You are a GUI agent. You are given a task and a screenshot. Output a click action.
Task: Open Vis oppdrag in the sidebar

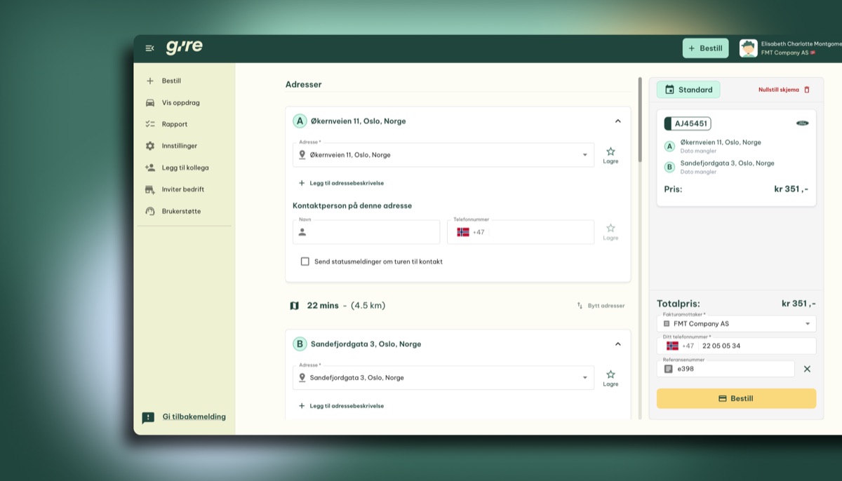(x=180, y=102)
